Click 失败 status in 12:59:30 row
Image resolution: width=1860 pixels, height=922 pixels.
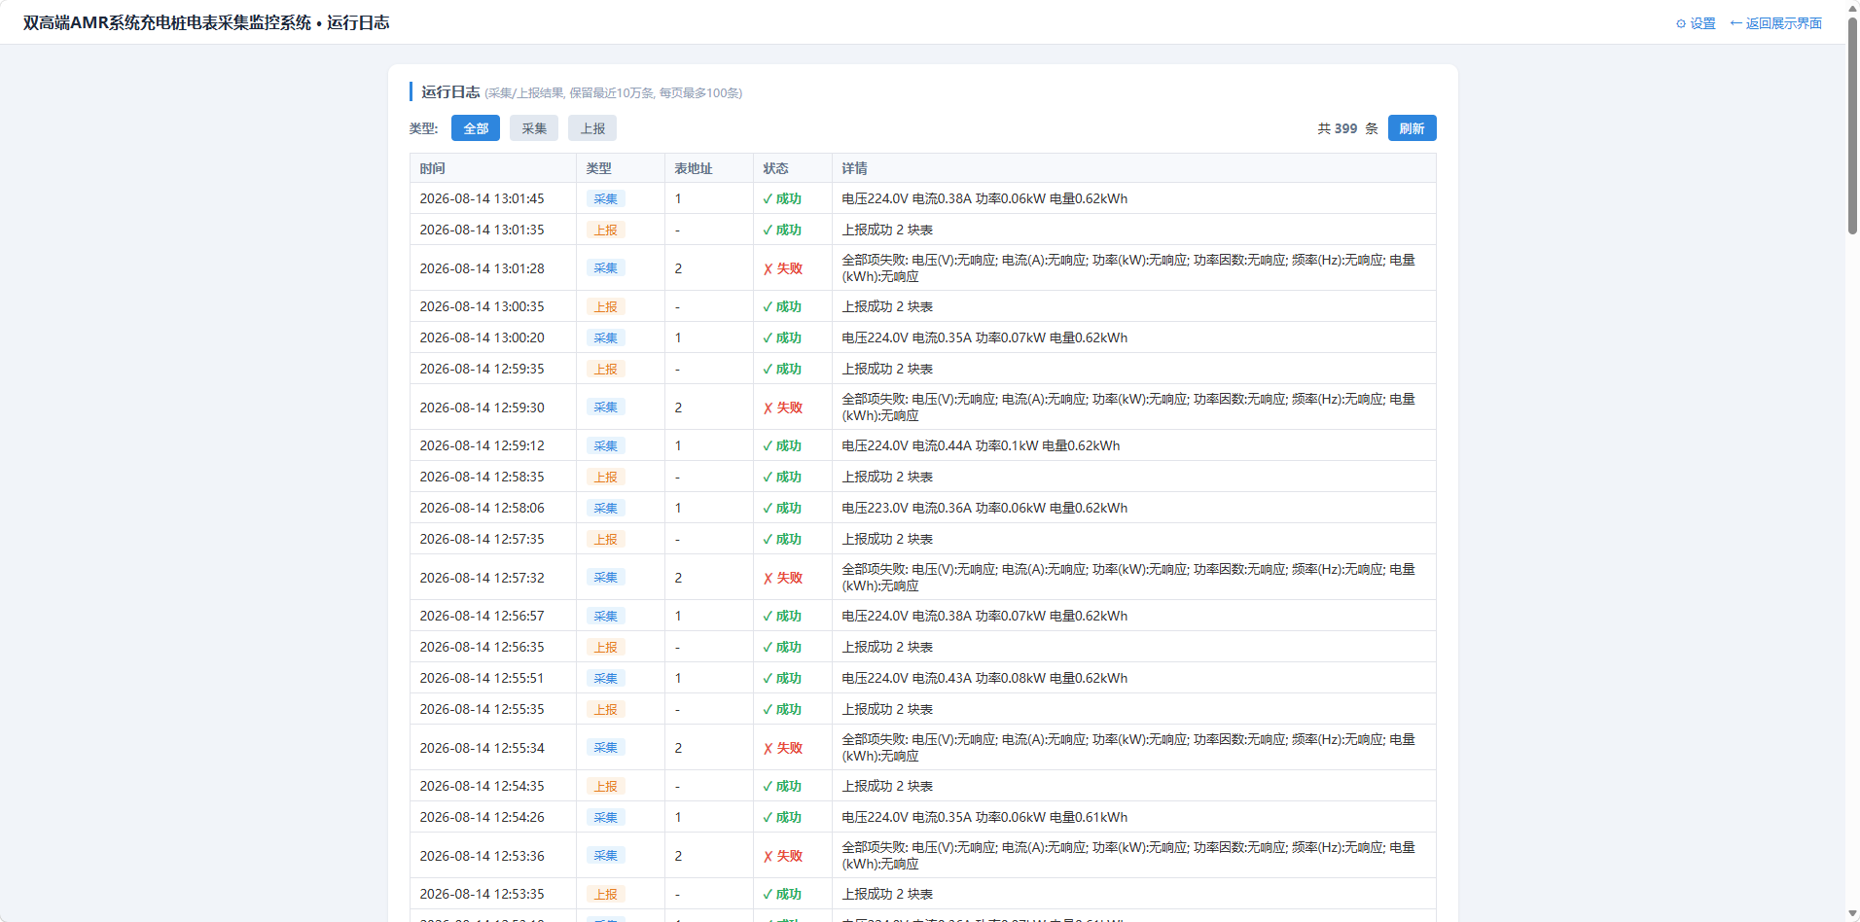(783, 408)
